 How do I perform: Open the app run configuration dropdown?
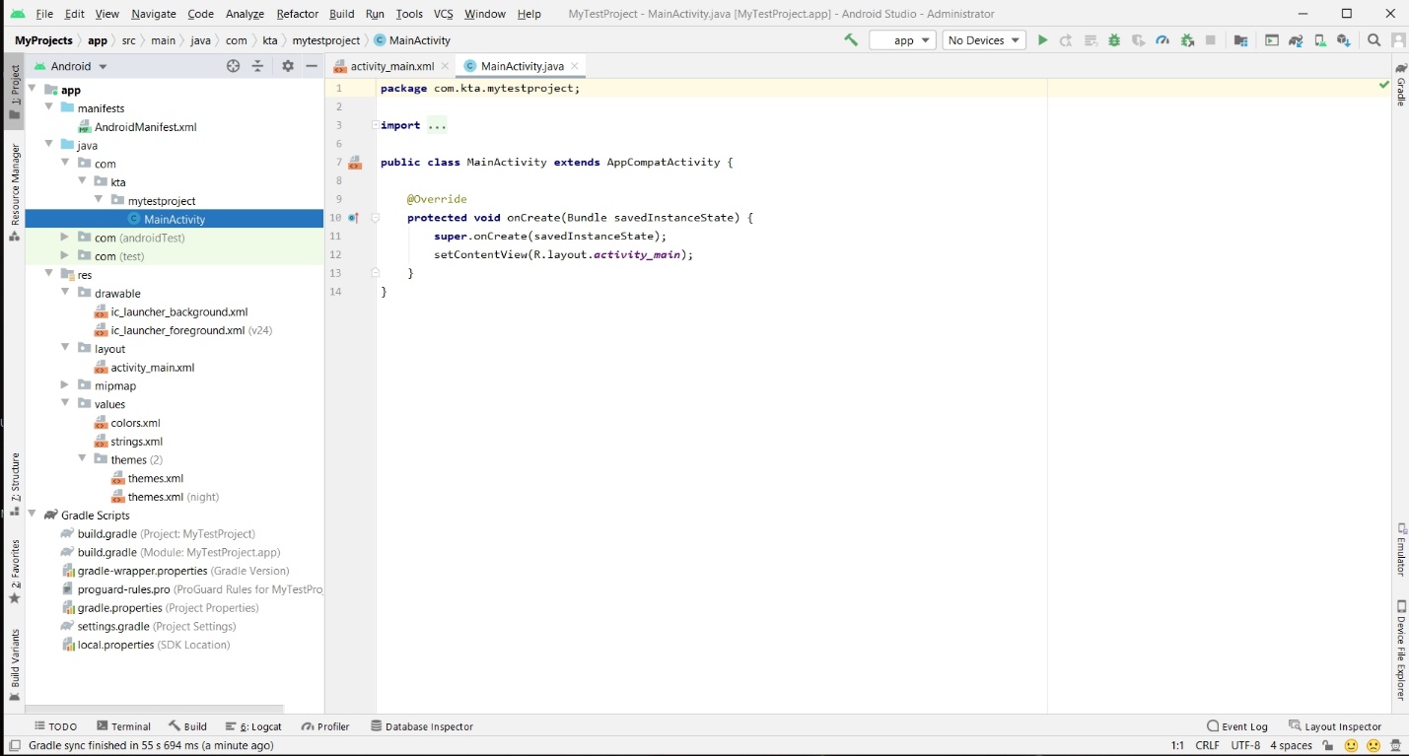902,40
